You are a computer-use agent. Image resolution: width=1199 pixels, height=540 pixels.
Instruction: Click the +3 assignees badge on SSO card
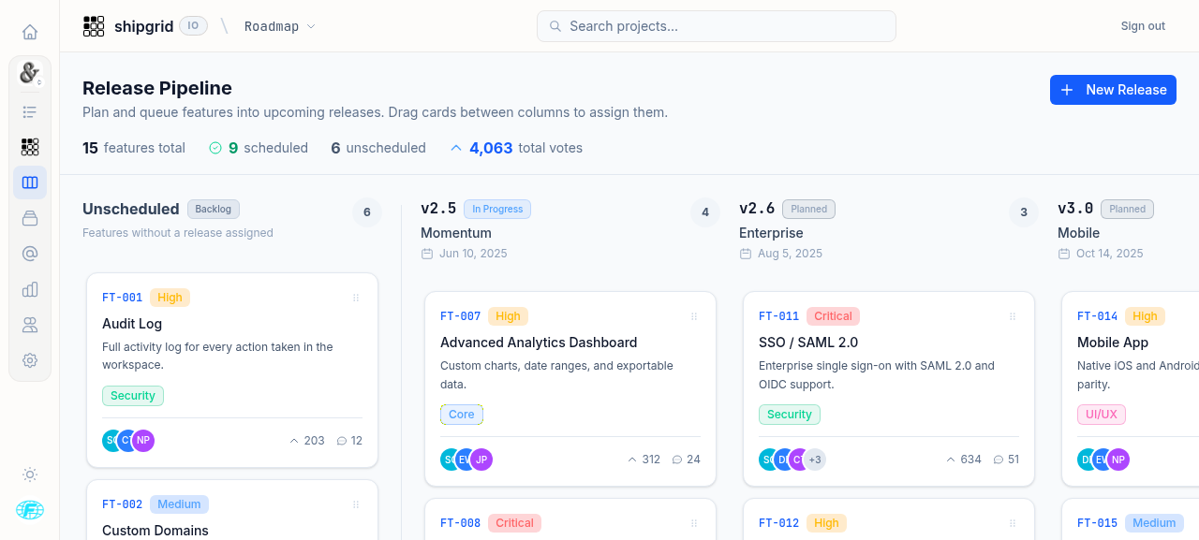(815, 460)
